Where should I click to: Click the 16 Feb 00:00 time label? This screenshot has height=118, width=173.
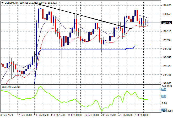(x=75, y=115)
